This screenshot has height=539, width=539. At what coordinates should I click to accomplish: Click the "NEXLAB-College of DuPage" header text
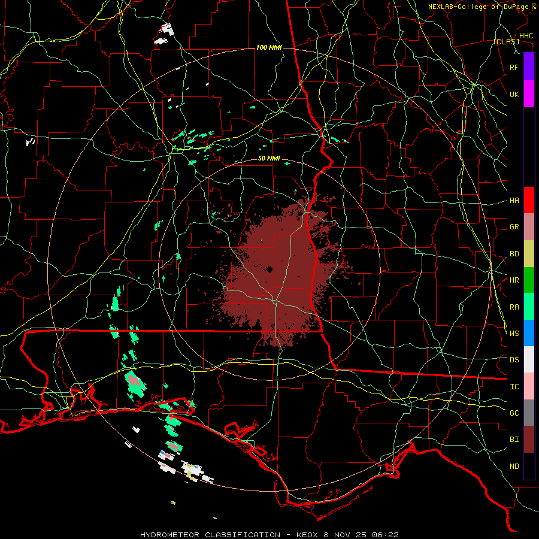tap(479, 7)
